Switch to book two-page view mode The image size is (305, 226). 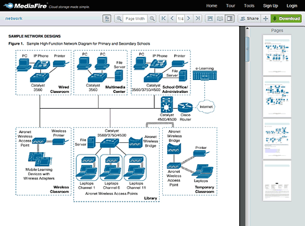(220, 18)
